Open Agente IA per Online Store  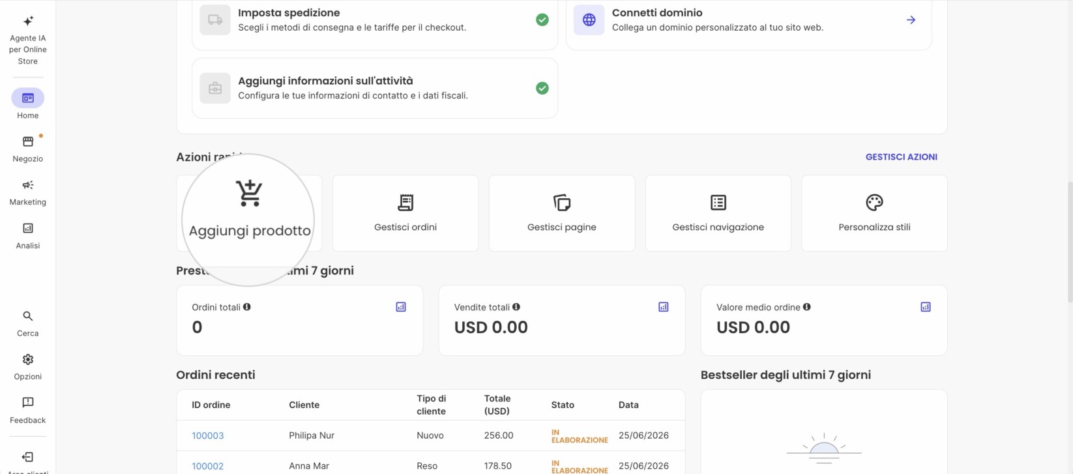click(27, 40)
